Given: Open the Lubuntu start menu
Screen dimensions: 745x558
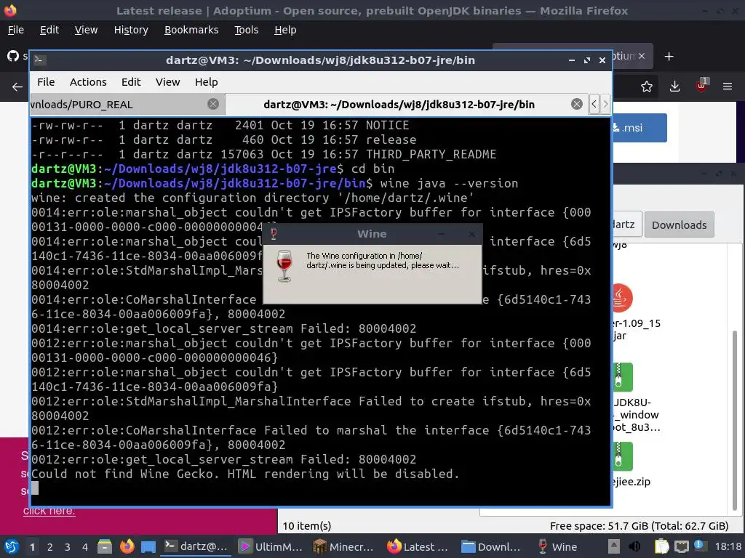Looking at the screenshot, I should 12,546.
